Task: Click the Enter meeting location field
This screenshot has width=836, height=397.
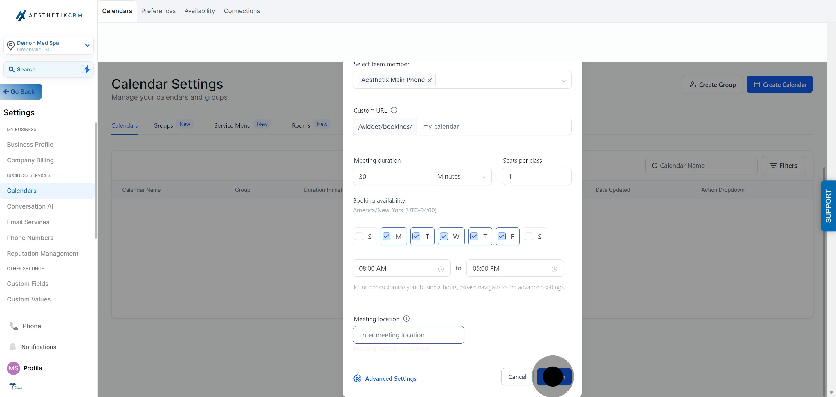Action: (408, 335)
